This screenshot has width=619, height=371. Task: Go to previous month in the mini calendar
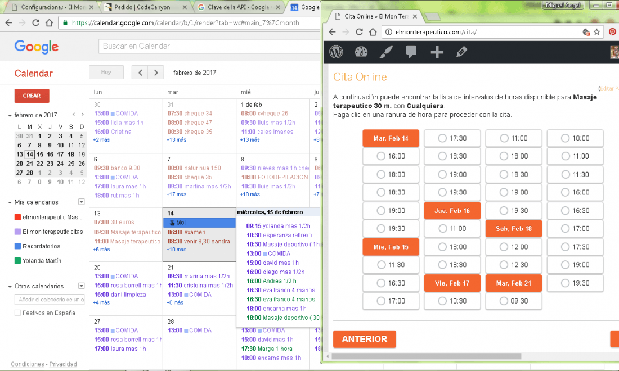pos(73,114)
